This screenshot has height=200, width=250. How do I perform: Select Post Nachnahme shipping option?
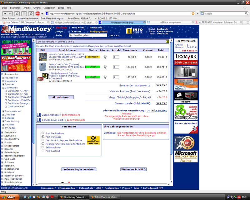coord(43,133)
